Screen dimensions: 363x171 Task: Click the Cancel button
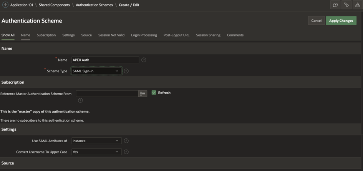pyautogui.click(x=316, y=21)
